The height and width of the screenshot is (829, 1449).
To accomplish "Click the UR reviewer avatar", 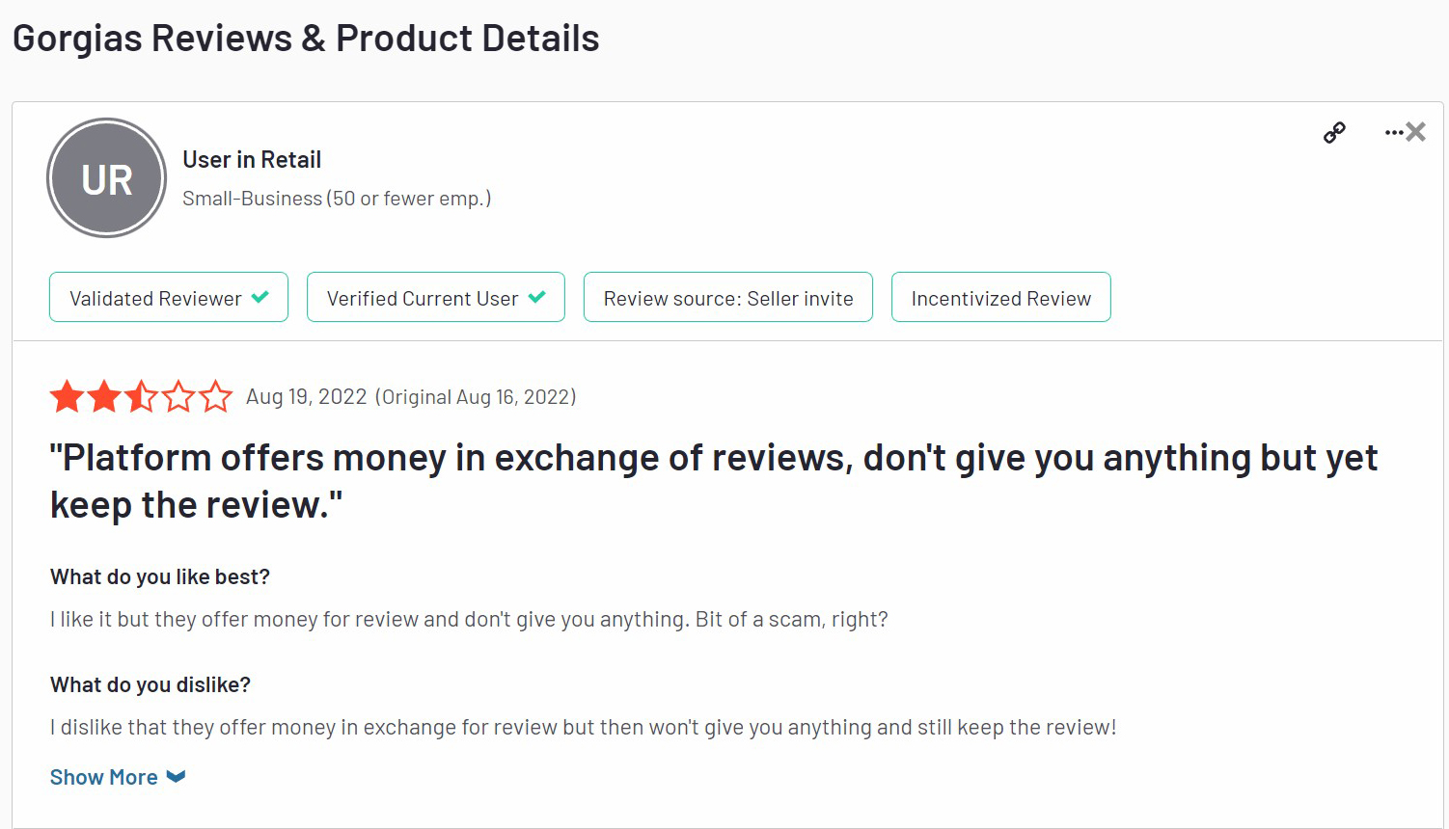I will pos(106,177).
